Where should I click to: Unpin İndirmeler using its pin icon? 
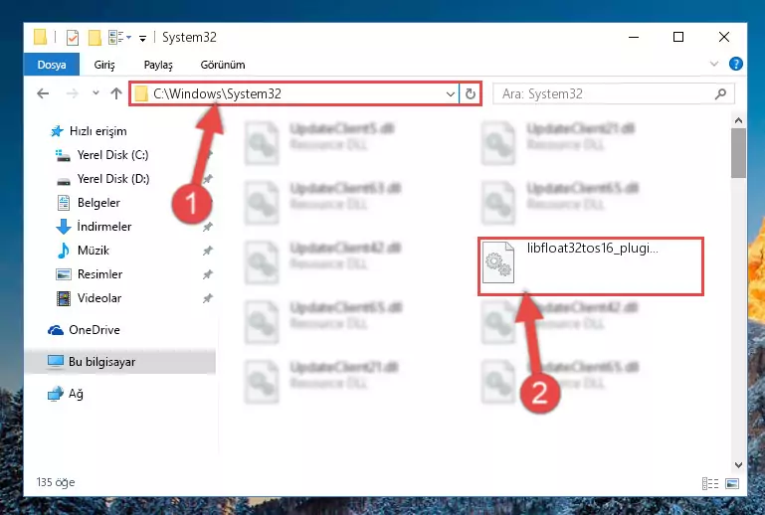pyautogui.click(x=207, y=227)
